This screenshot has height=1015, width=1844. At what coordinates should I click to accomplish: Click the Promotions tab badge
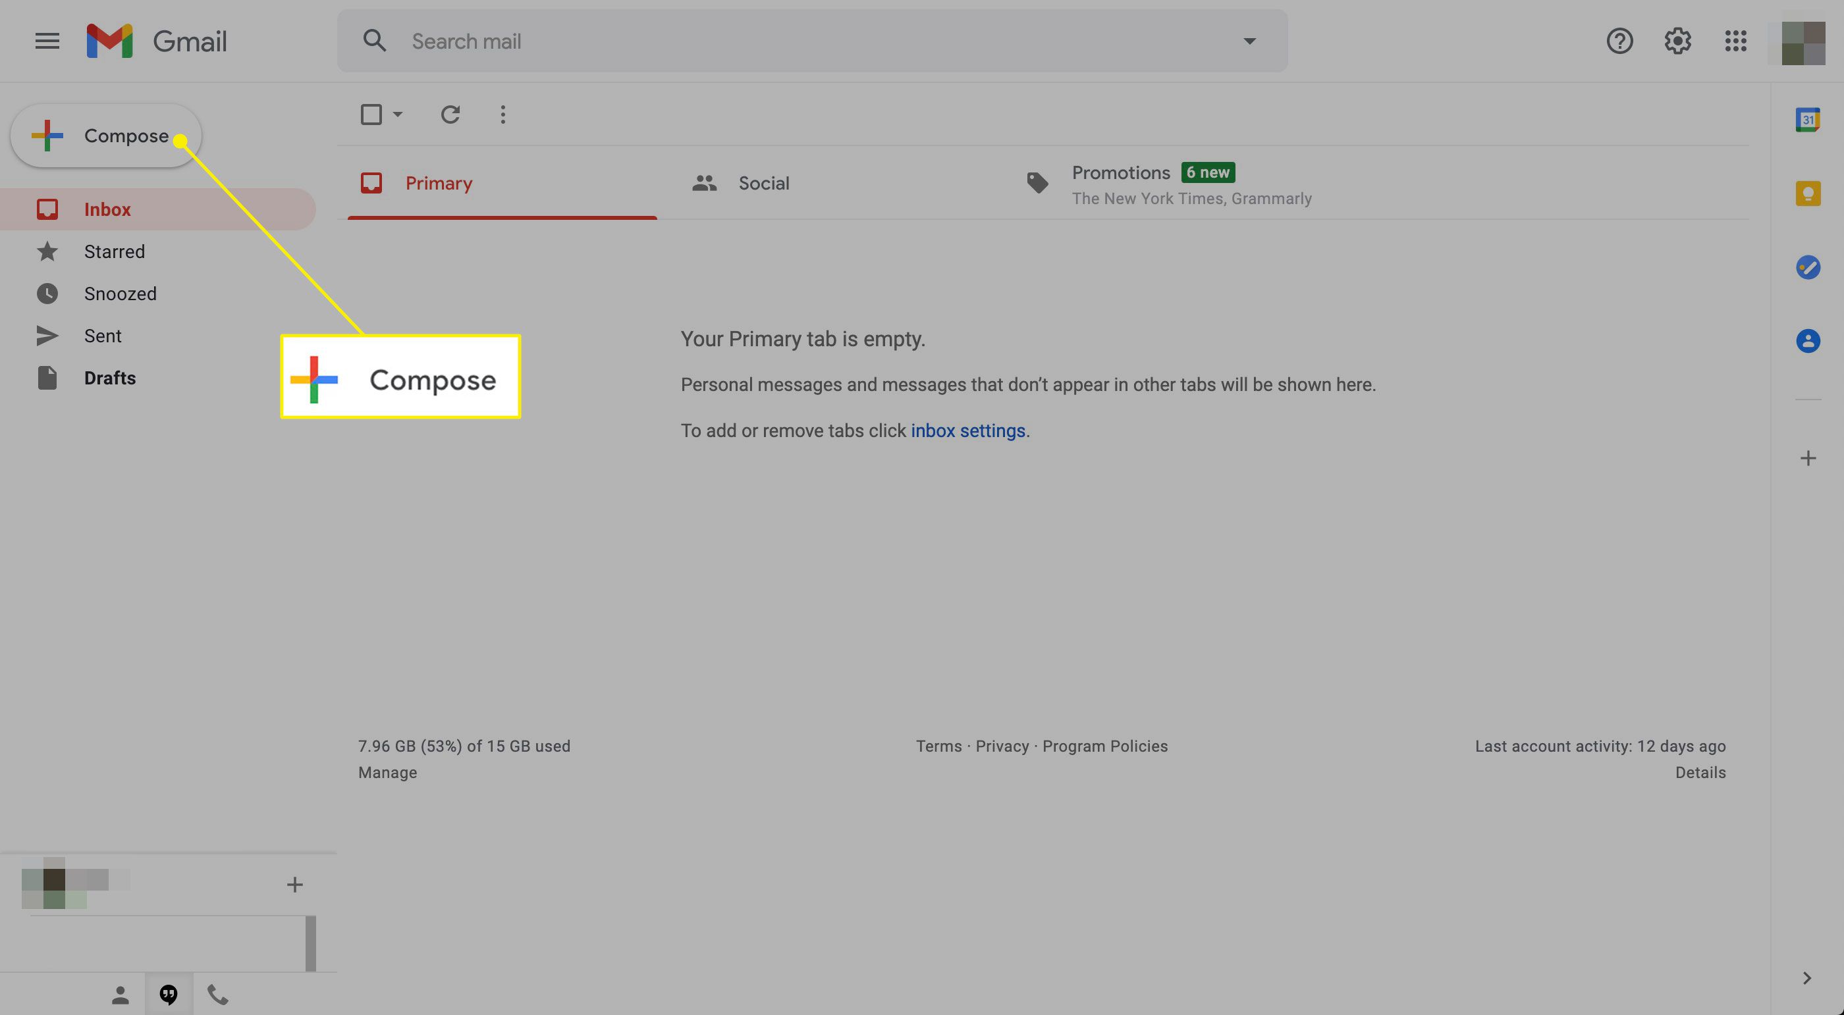(1207, 171)
